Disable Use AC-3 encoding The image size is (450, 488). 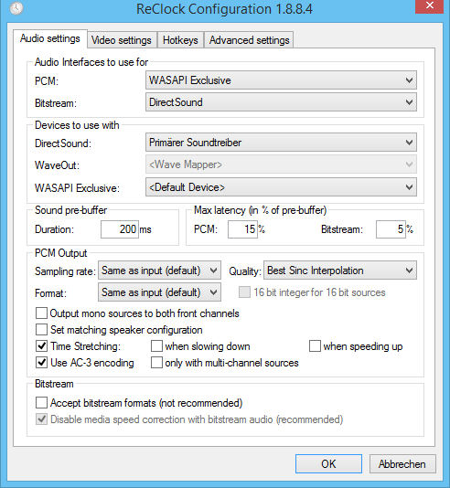click(x=41, y=363)
